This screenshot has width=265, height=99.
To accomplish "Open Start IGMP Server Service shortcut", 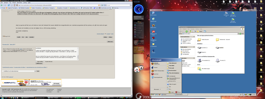I will pos(233,14).
